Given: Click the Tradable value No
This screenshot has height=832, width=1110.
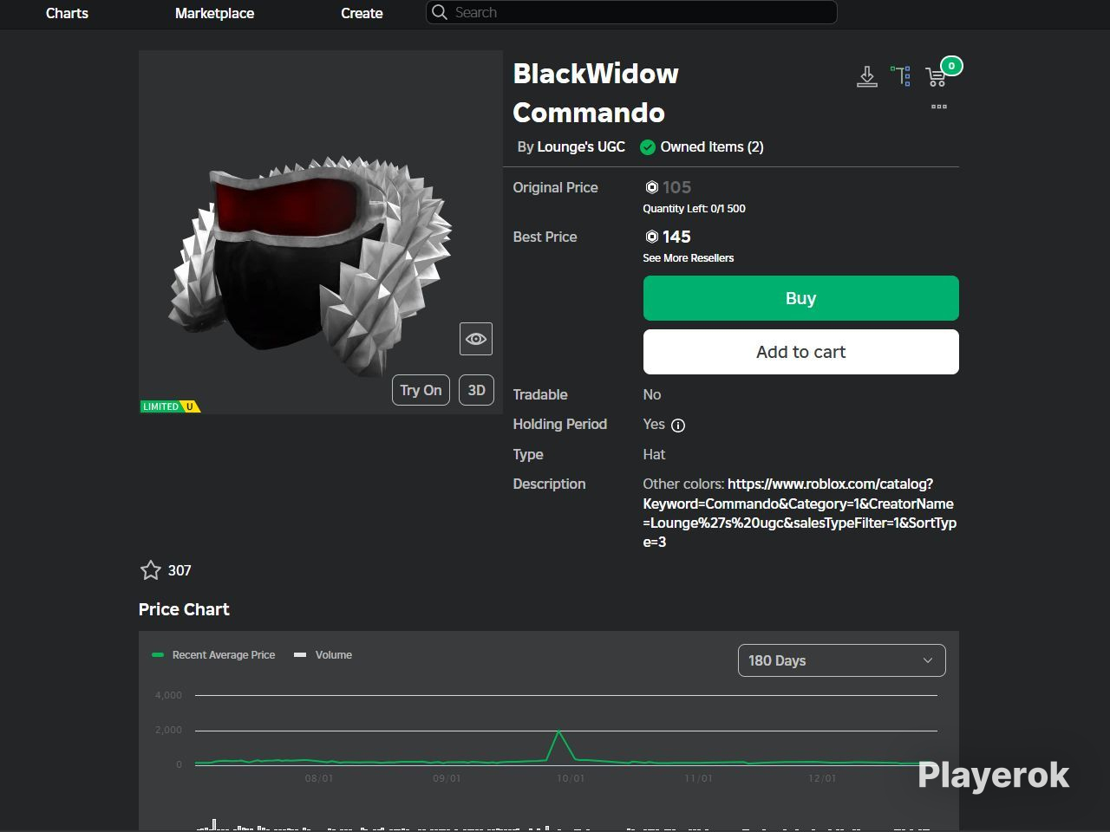Looking at the screenshot, I should coord(652,394).
